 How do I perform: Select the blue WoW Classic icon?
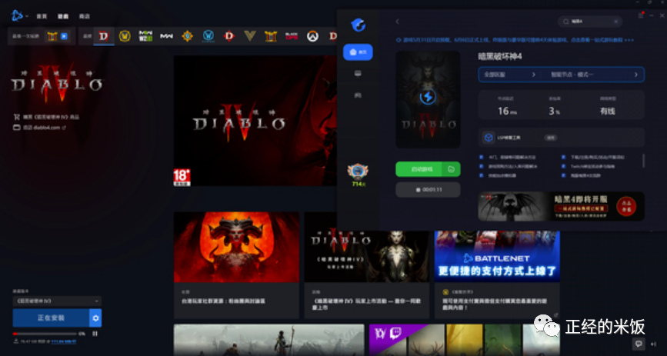pyautogui.click(x=208, y=36)
